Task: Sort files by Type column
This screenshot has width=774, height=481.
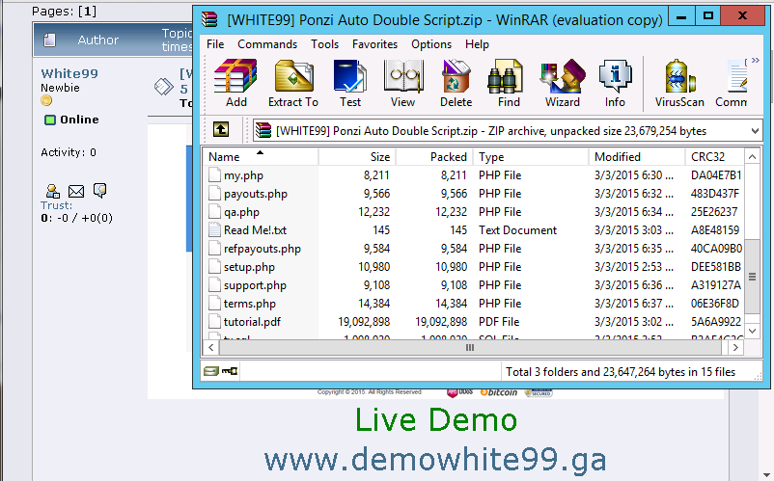Action: coord(531,157)
